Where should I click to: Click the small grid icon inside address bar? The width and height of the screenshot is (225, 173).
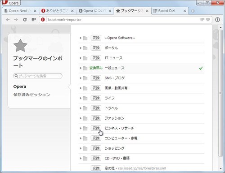(x=202, y=20)
